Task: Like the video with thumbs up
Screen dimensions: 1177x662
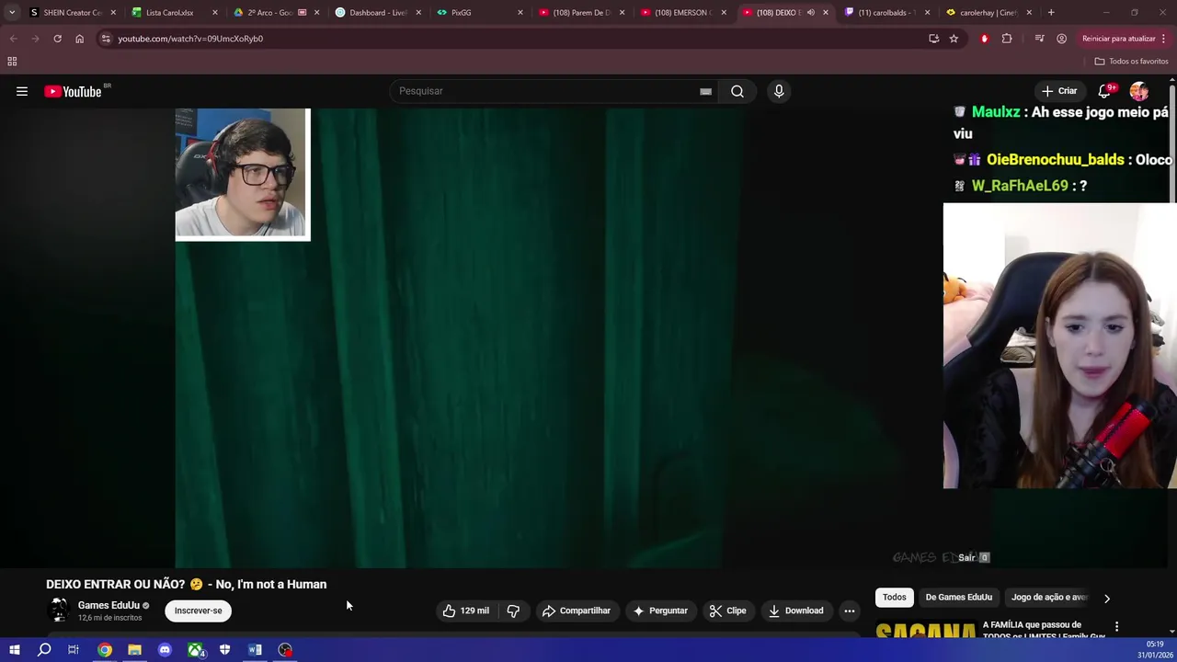Action: (x=466, y=611)
